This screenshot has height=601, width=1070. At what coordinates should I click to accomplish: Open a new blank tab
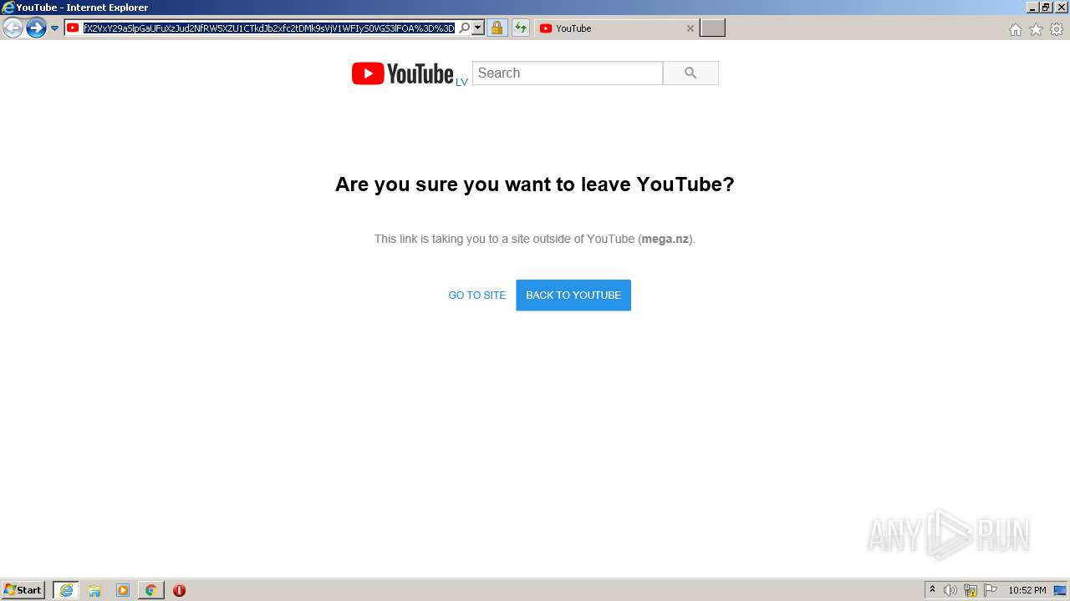click(712, 28)
